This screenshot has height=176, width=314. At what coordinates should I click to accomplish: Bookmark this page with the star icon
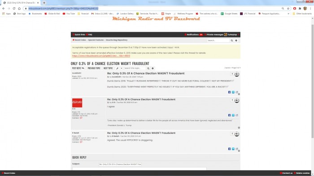tap(288, 9)
